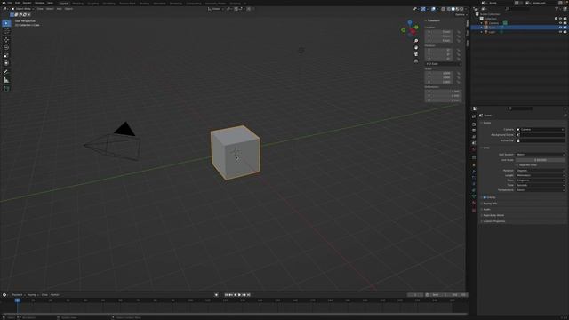Adjust the Unit Scale slider field

541,160
